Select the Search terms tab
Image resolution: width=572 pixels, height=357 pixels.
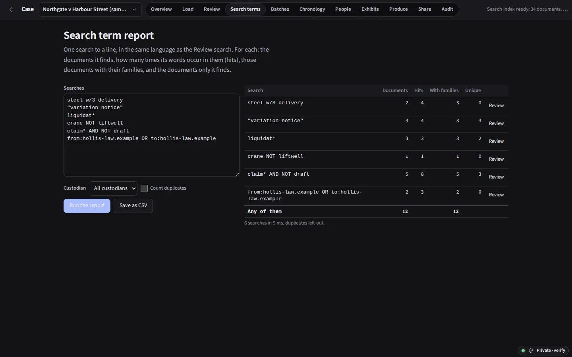pyautogui.click(x=245, y=9)
